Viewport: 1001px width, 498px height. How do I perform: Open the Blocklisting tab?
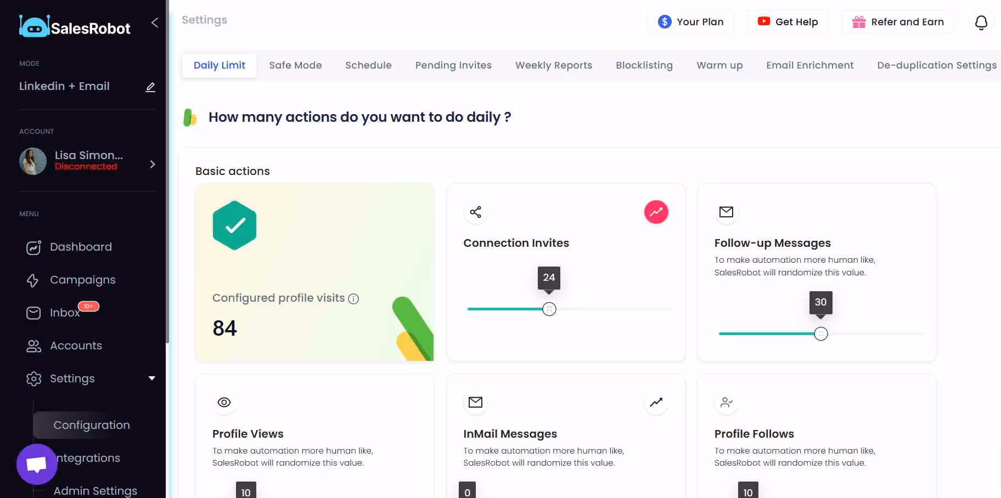click(644, 65)
